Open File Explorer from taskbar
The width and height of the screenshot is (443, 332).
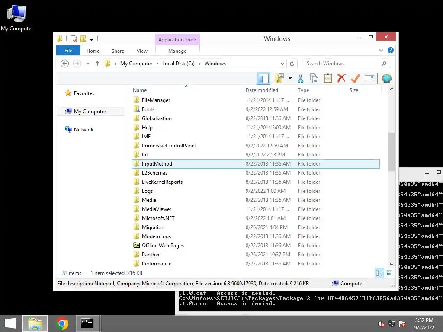[x=35, y=323]
